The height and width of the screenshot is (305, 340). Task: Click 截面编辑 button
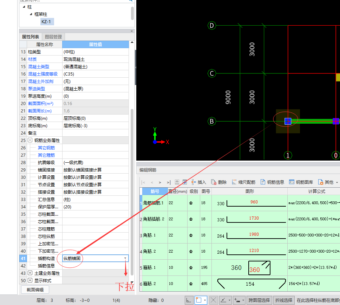click(x=35, y=290)
